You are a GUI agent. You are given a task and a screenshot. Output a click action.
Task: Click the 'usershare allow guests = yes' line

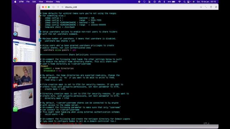click(x=60, y=50)
